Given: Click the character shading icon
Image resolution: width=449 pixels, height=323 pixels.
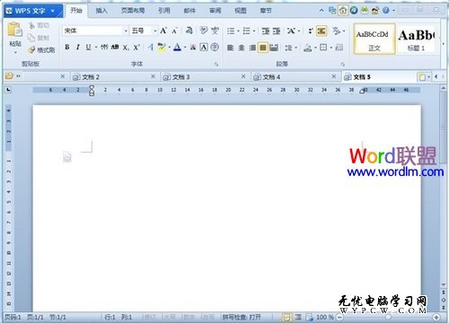Looking at the screenshot, I should (x=193, y=48).
